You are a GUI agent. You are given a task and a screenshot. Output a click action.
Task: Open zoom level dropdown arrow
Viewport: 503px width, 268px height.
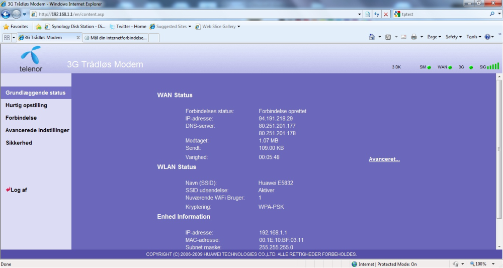[x=493, y=264]
